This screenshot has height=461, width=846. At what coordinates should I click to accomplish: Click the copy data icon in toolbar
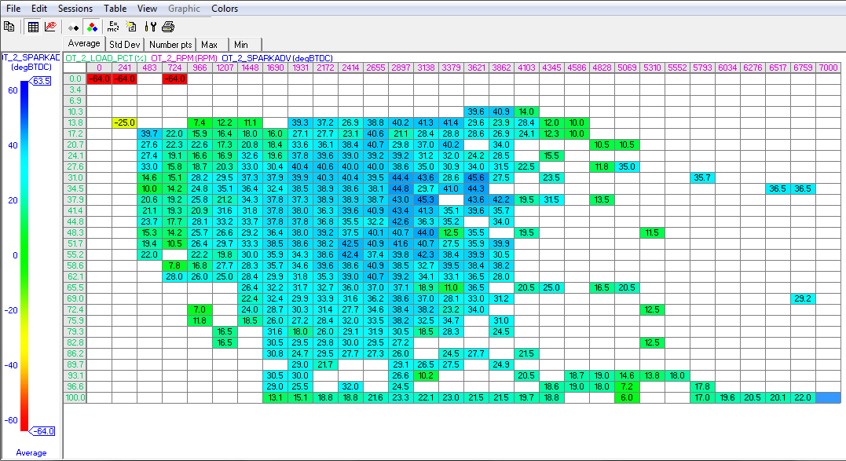pos(9,26)
